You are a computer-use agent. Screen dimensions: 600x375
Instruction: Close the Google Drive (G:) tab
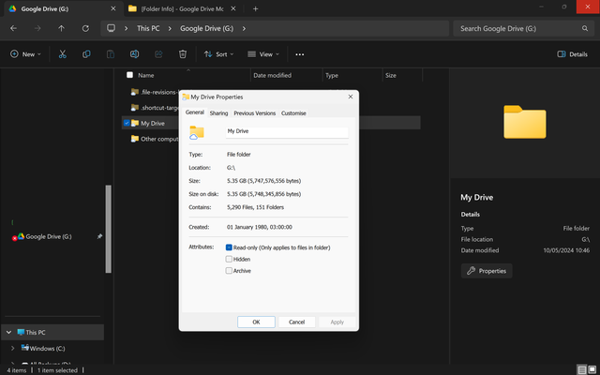pos(113,8)
